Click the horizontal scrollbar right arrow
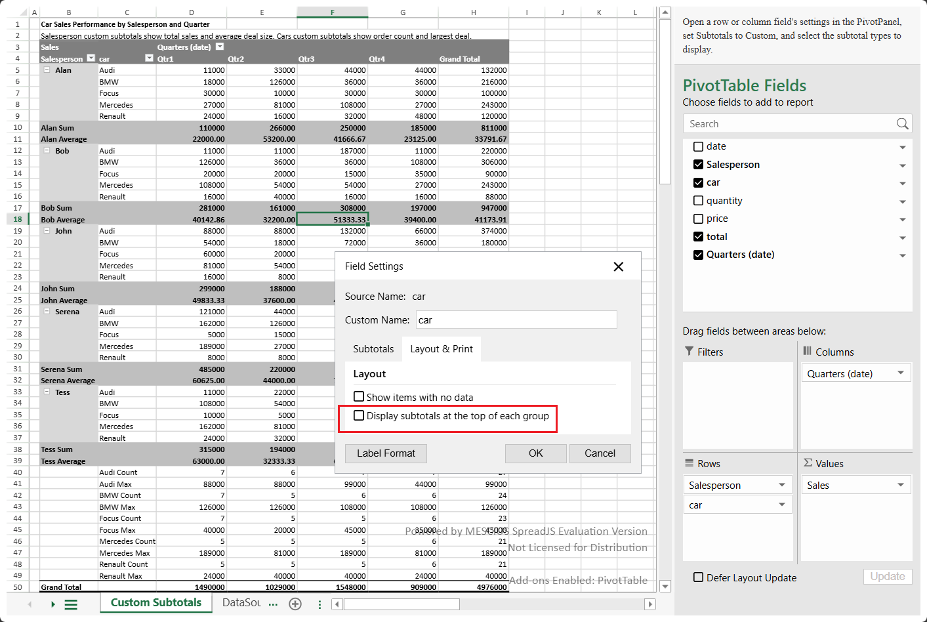Screen dimensions: 927x622 click(x=650, y=604)
